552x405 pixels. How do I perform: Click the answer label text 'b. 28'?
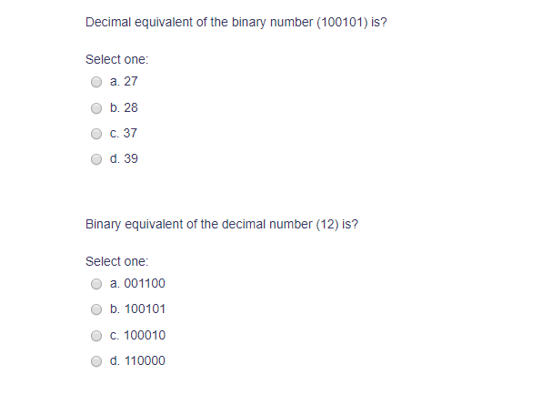click(124, 107)
